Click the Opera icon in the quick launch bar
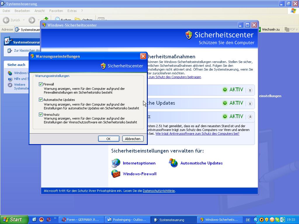Screen dimensions: 299x224 pyautogui.click(x=48, y=220)
